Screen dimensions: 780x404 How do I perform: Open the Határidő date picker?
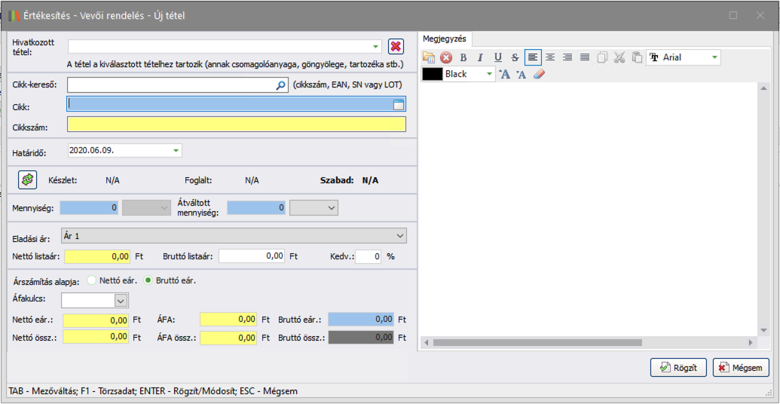click(x=176, y=151)
